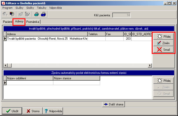The height and width of the screenshot is (116, 178).
Task: Click the row selector arrow in station table
Action: click(5, 83)
